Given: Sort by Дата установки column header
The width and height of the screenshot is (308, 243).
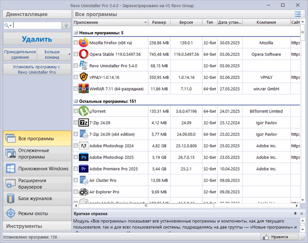Looking at the screenshot, I should [230, 22].
